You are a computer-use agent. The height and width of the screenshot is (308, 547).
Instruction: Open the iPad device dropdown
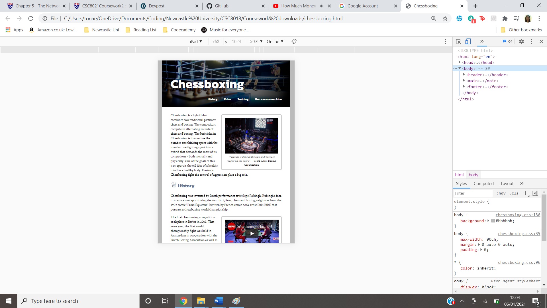click(196, 42)
